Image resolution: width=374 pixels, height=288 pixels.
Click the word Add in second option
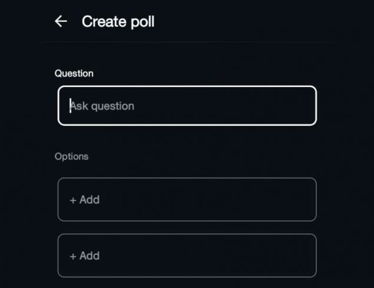90,256
